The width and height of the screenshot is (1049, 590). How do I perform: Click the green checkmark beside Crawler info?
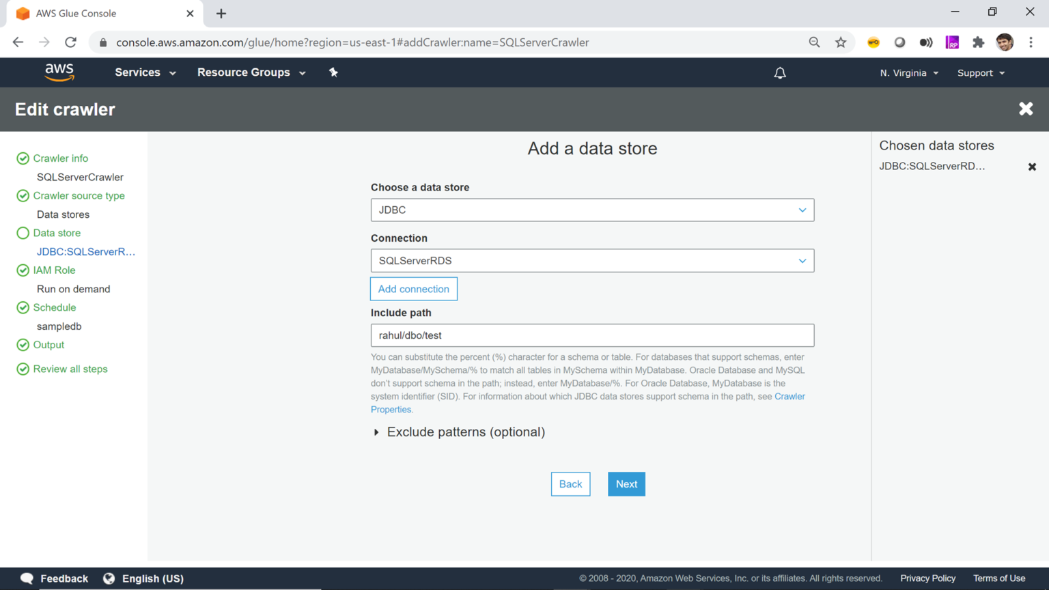coord(23,158)
